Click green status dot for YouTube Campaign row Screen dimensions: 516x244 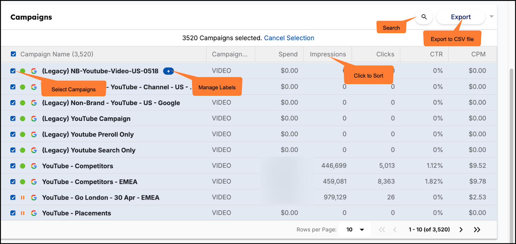click(x=23, y=118)
